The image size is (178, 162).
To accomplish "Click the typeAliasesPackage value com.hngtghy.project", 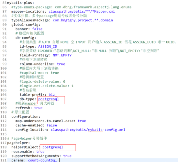I will (83, 20).
